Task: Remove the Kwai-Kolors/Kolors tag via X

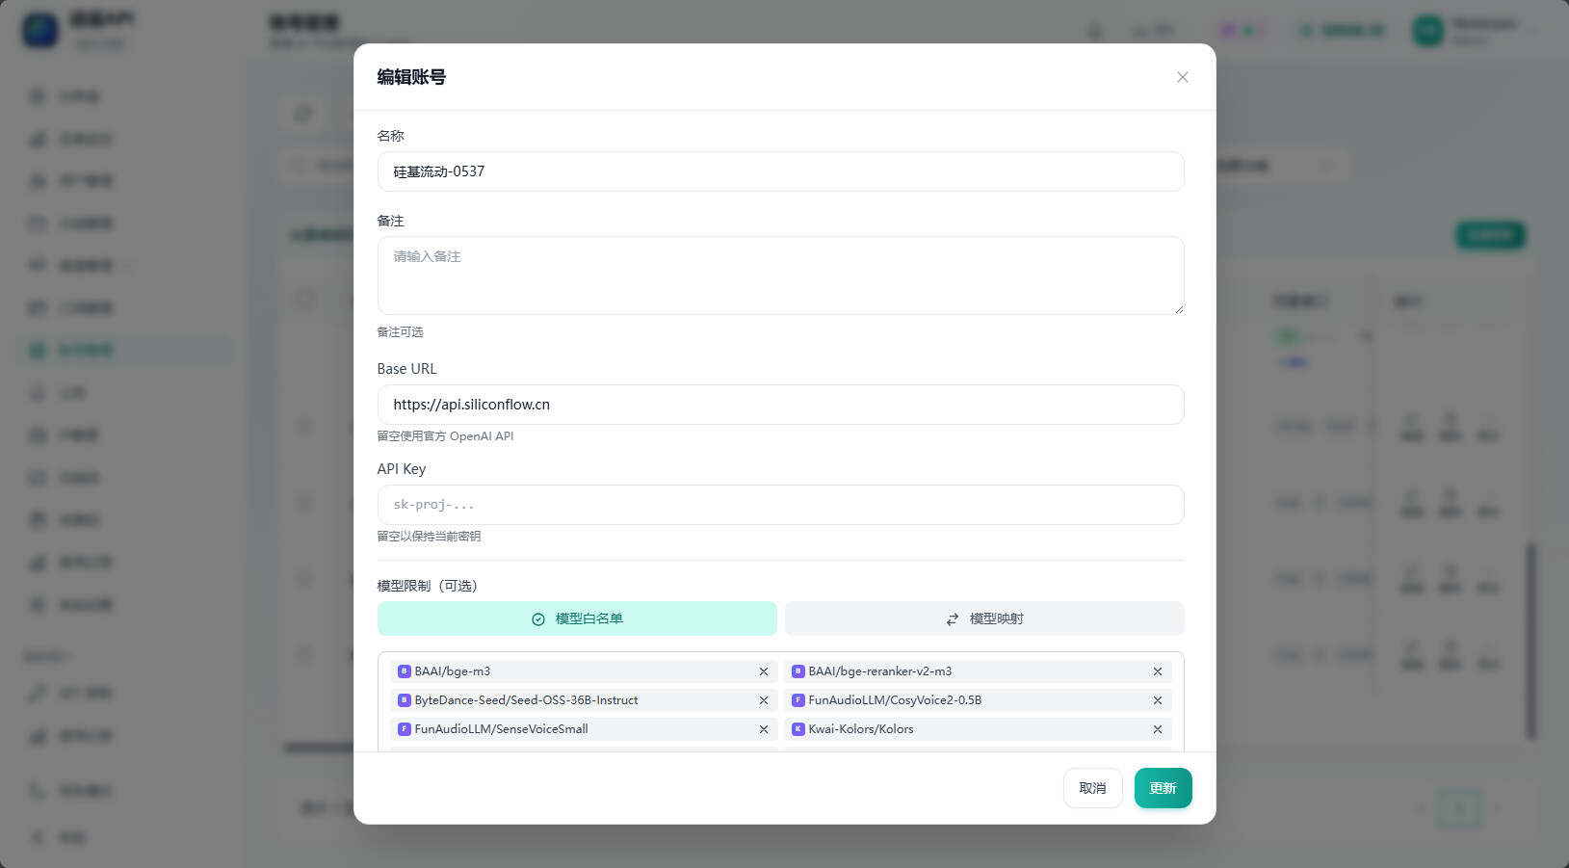Action: [1158, 729]
